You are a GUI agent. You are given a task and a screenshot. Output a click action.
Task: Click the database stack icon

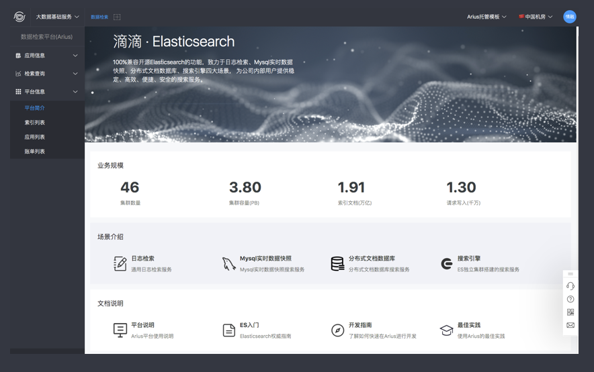[x=337, y=263]
